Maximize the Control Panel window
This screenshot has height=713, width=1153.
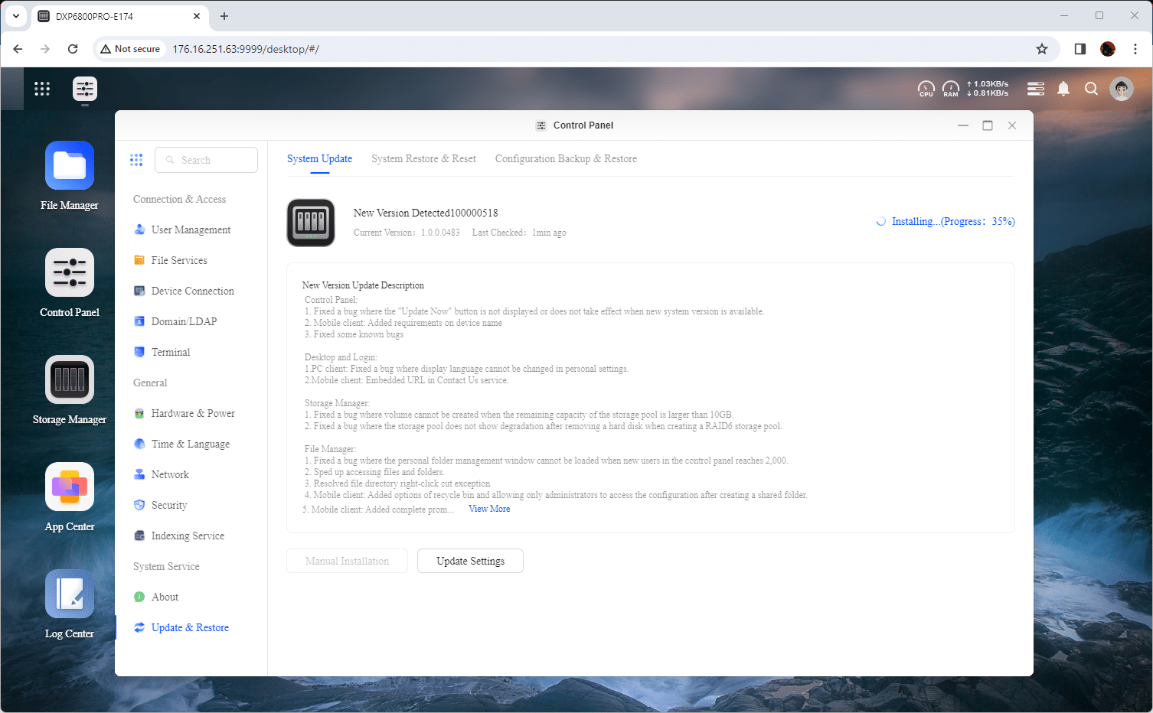point(988,125)
